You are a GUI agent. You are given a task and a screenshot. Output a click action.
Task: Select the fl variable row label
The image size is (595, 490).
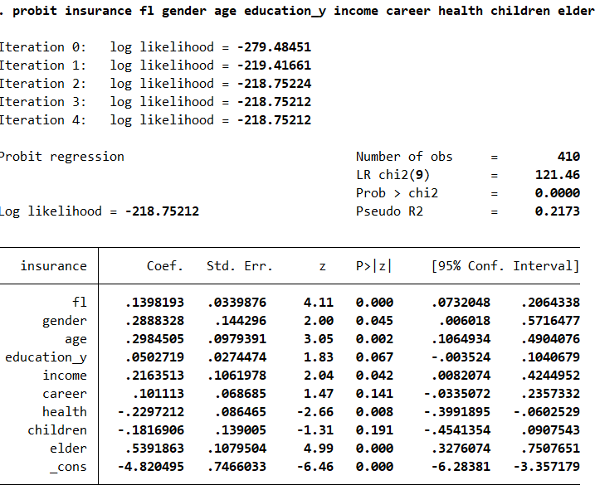click(79, 303)
